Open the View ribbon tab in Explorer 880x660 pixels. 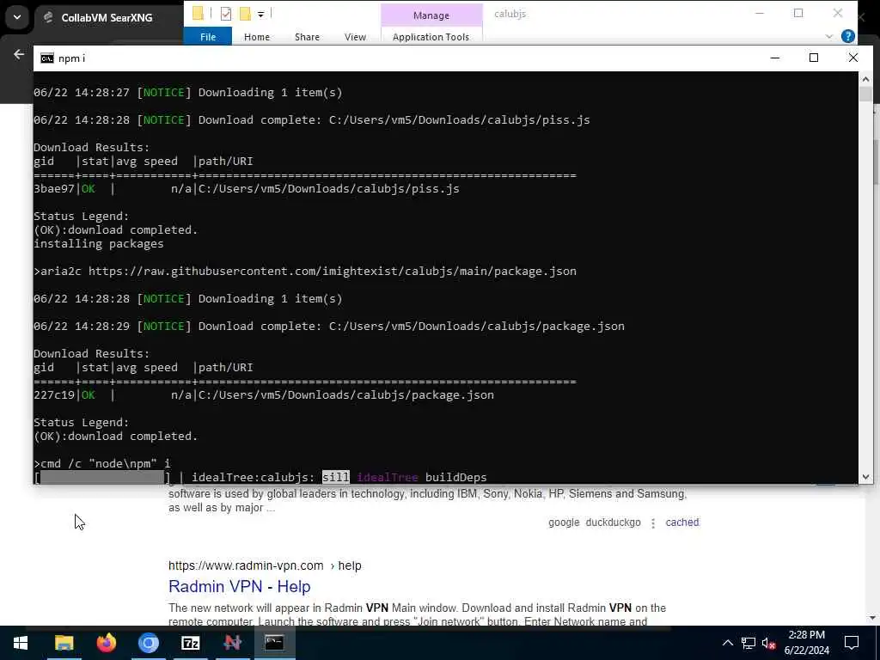[x=355, y=36]
